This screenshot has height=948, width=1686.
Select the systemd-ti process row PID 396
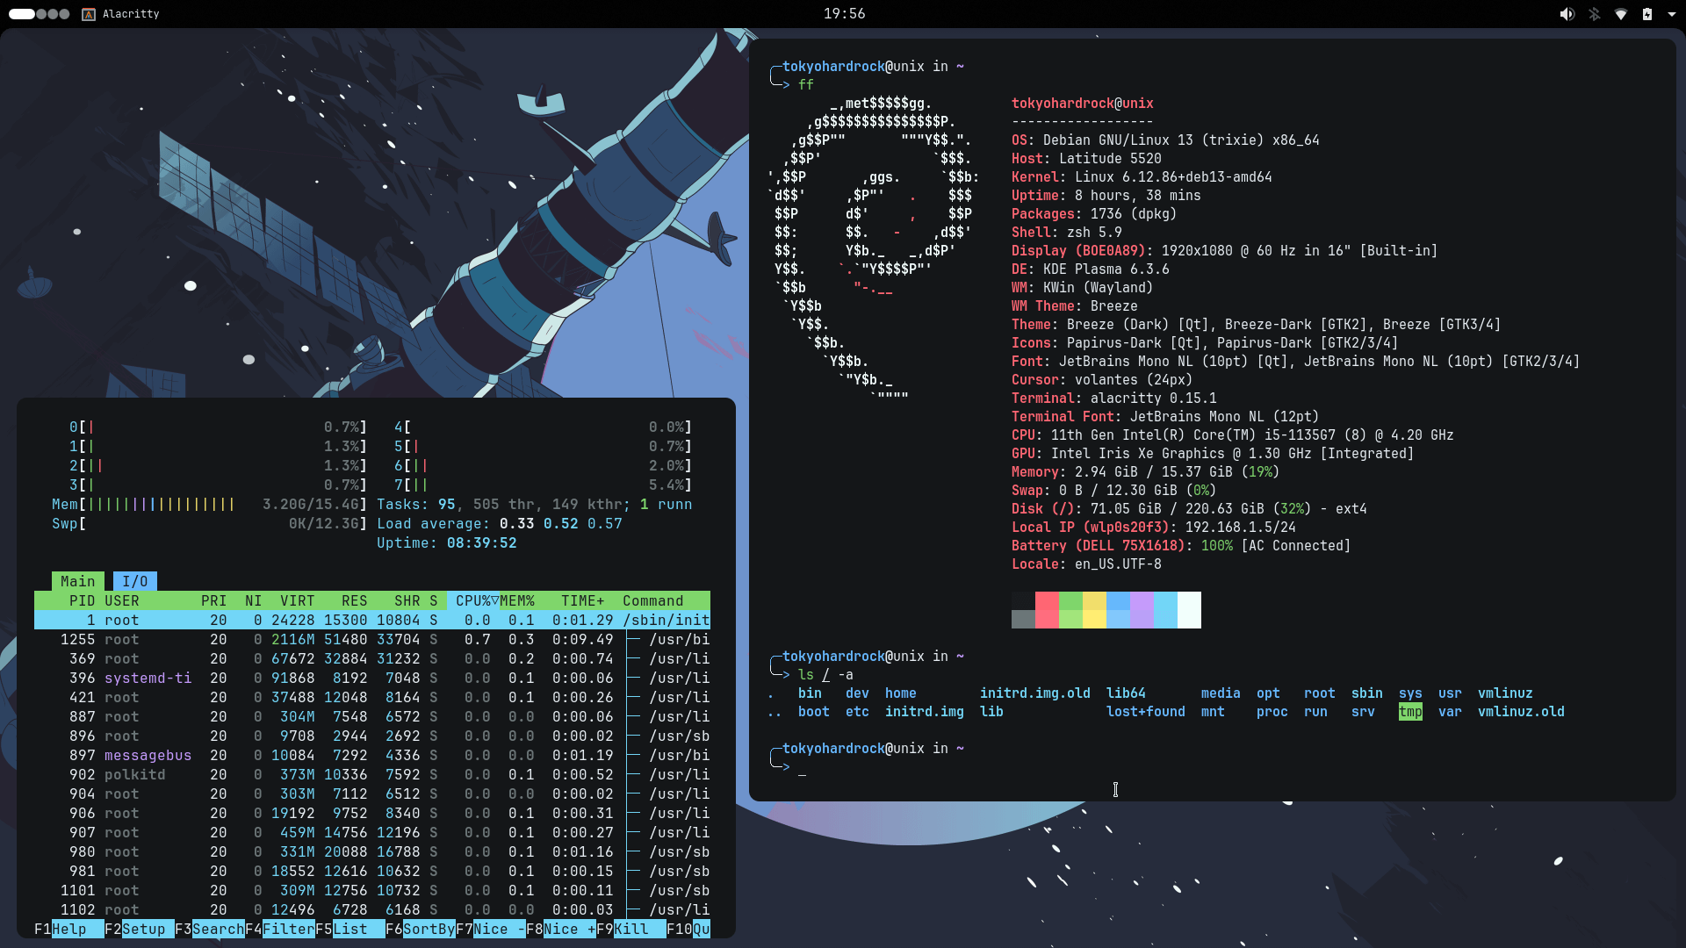click(372, 678)
